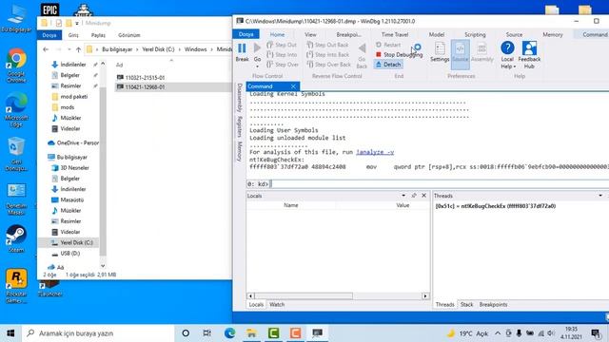The width and height of the screenshot is (609, 342).
Task: Click the taskbar search box
Action: (98, 333)
